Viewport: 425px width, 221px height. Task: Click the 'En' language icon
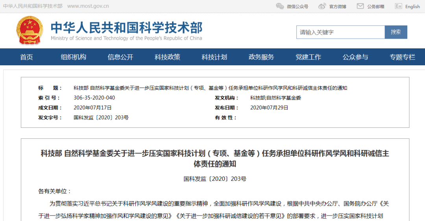point(398,6)
